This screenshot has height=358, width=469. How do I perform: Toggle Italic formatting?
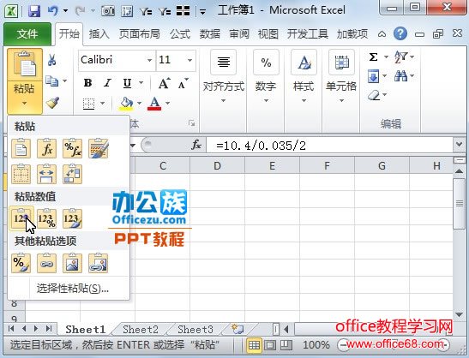(x=108, y=83)
